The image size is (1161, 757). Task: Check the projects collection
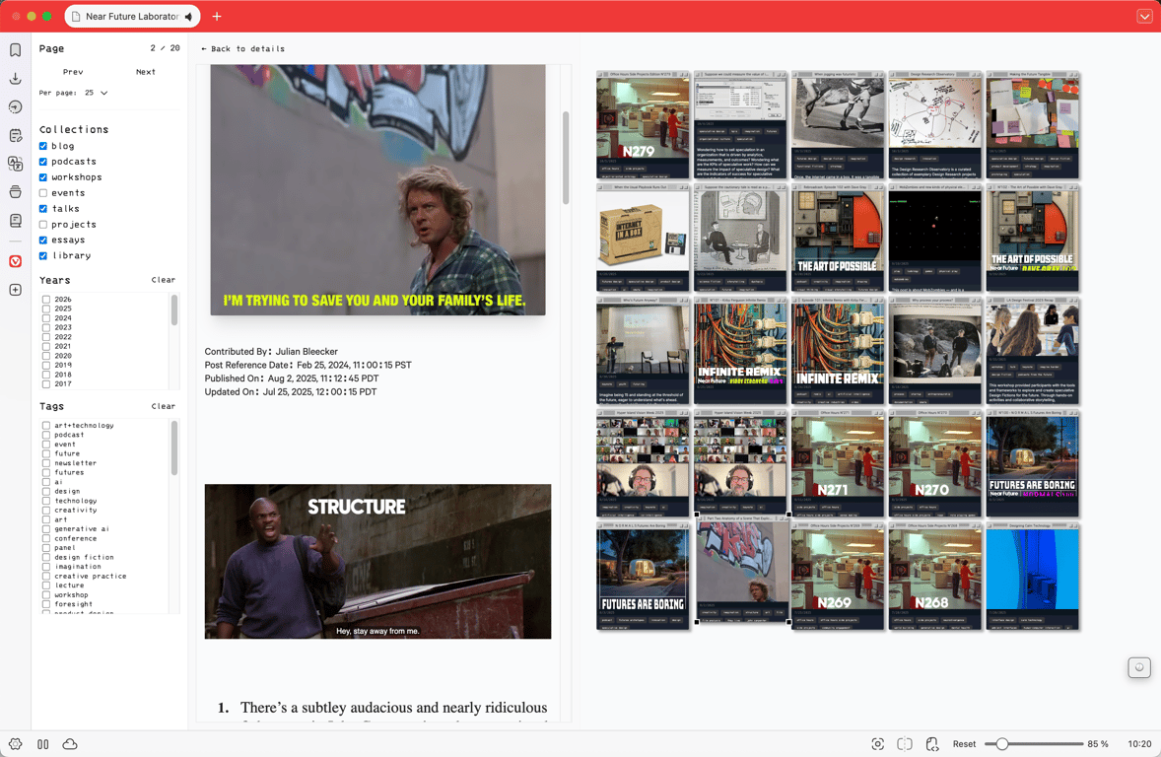pos(43,225)
